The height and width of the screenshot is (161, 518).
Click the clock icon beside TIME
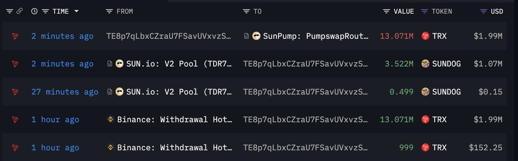coord(34,11)
